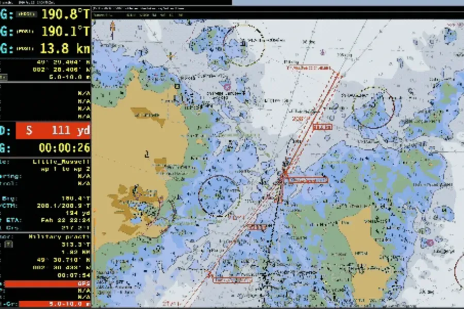Click the red cross-track field S 111 yd
This screenshot has width=464, height=309.
(53, 130)
